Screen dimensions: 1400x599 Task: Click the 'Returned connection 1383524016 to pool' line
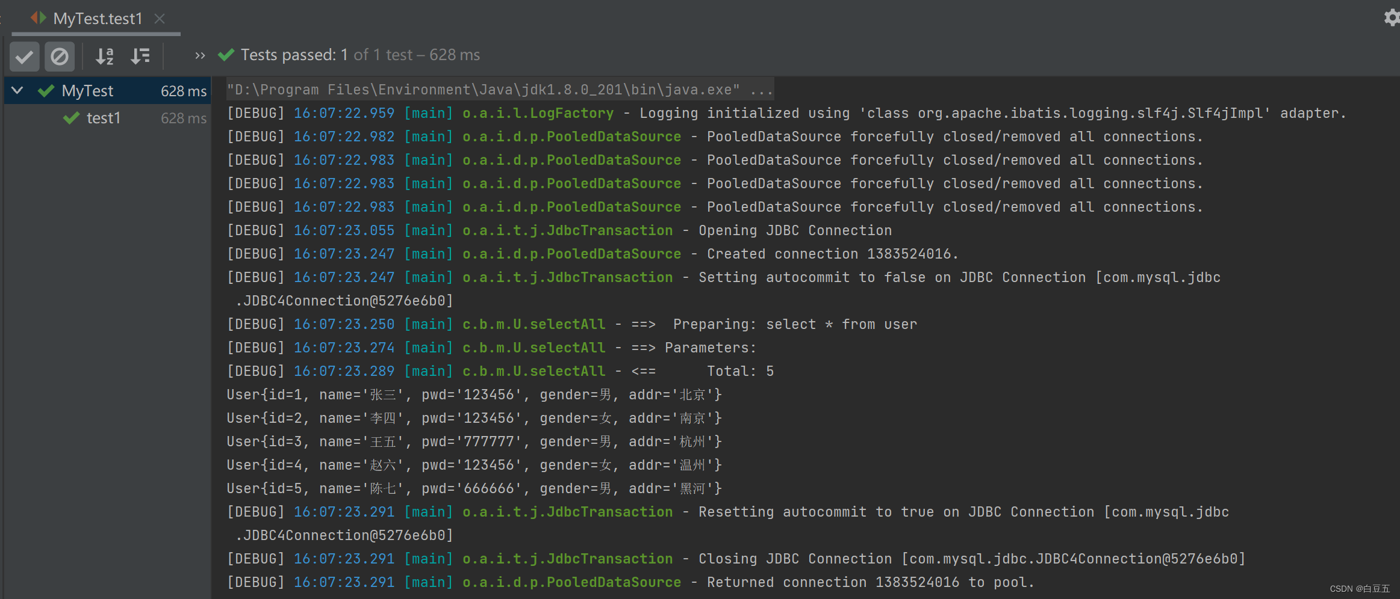tap(630, 582)
